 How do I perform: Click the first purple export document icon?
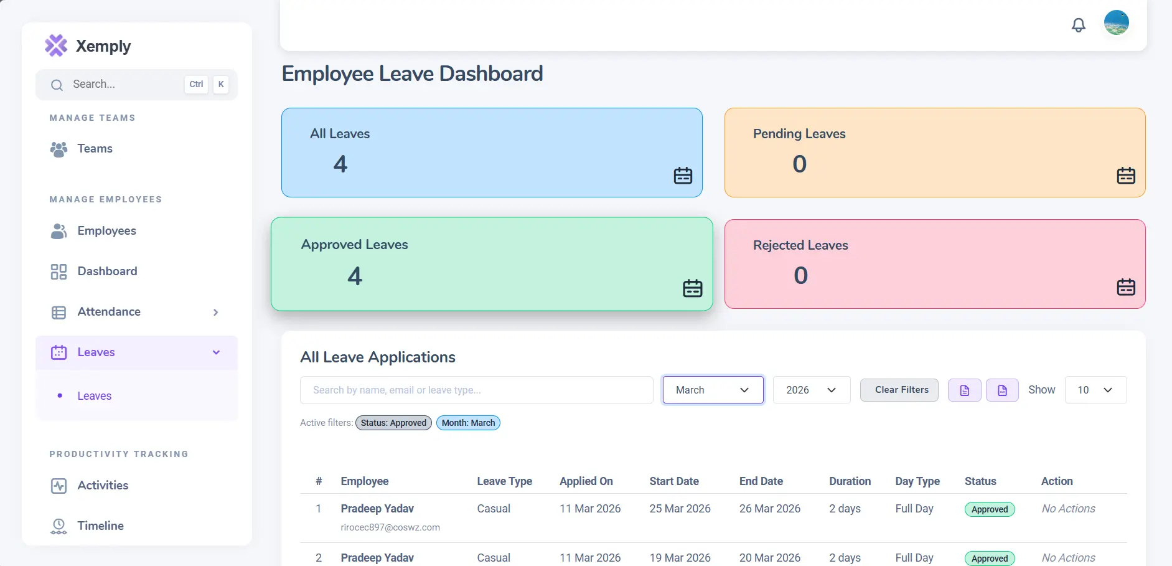click(965, 390)
